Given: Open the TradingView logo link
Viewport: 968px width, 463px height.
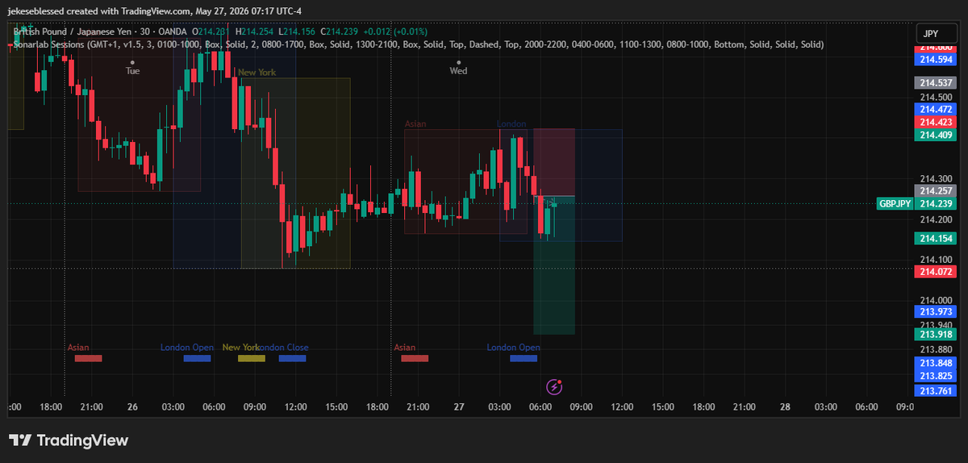Looking at the screenshot, I should point(69,440).
